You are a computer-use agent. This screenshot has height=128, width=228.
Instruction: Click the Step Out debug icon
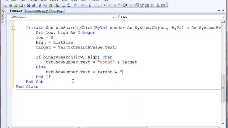[x=130, y=5]
